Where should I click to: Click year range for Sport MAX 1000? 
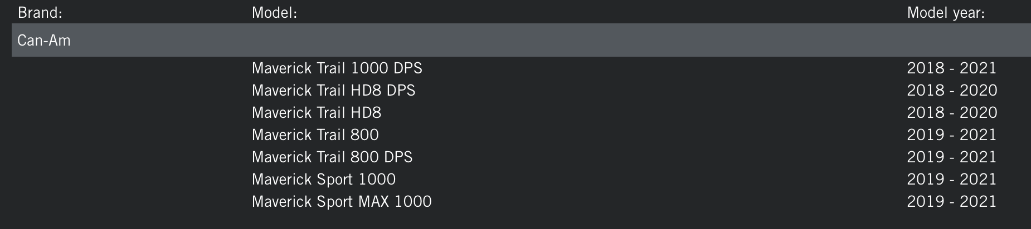pyautogui.click(x=951, y=201)
